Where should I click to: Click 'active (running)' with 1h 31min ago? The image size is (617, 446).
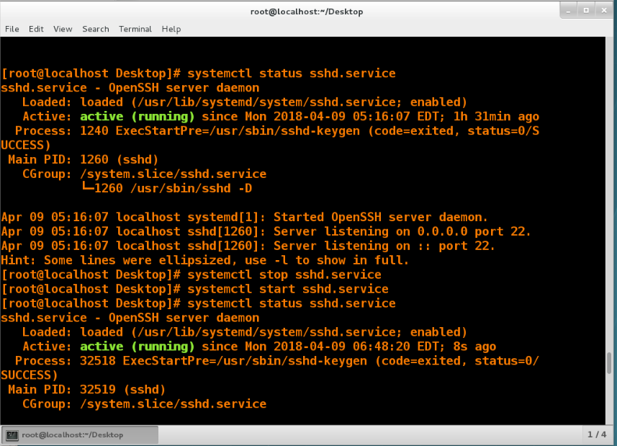click(x=138, y=117)
